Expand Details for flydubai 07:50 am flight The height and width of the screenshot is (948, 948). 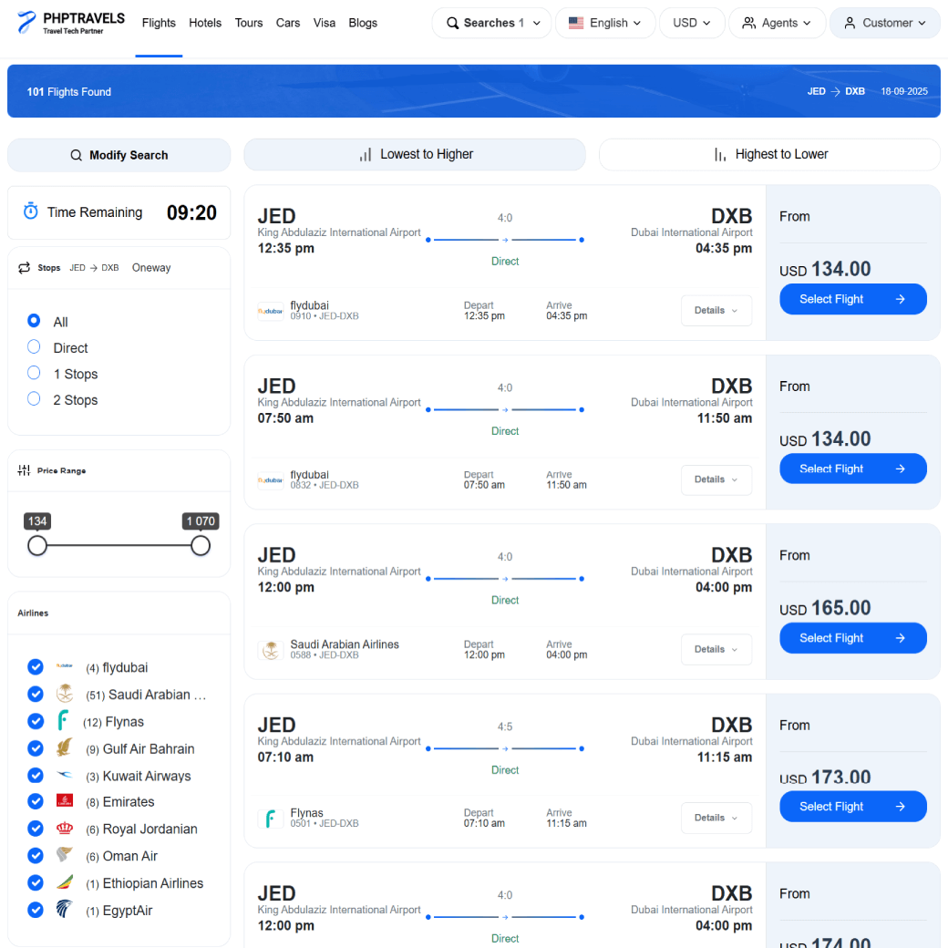pos(716,479)
